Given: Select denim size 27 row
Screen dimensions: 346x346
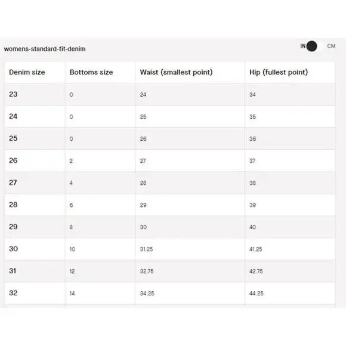Looking at the screenshot, I should point(169,183).
